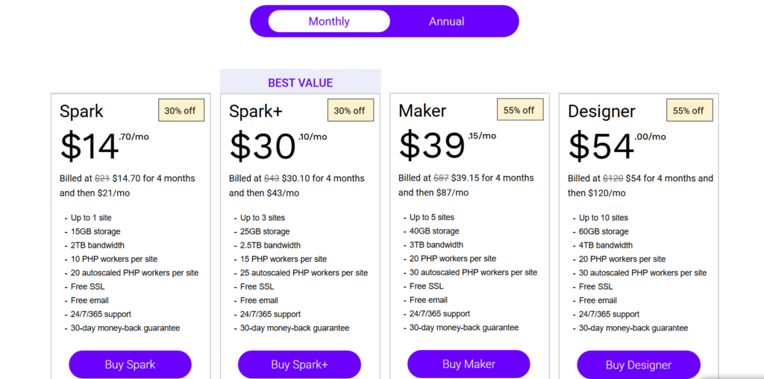Click the $39 price on Maker
This screenshot has height=379, width=764.
pyautogui.click(x=432, y=145)
